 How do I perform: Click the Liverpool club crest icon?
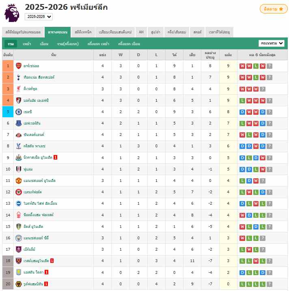tap(19, 89)
